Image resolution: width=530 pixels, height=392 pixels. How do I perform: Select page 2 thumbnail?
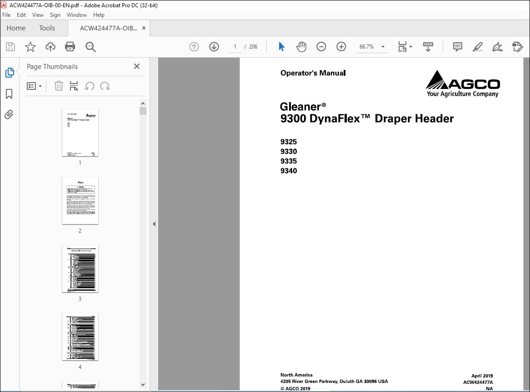[80, 201]
